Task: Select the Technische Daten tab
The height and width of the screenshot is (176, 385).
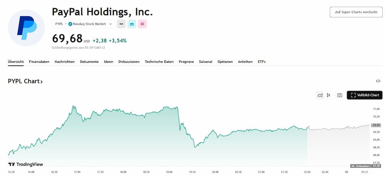Action: tap(159, 62)
